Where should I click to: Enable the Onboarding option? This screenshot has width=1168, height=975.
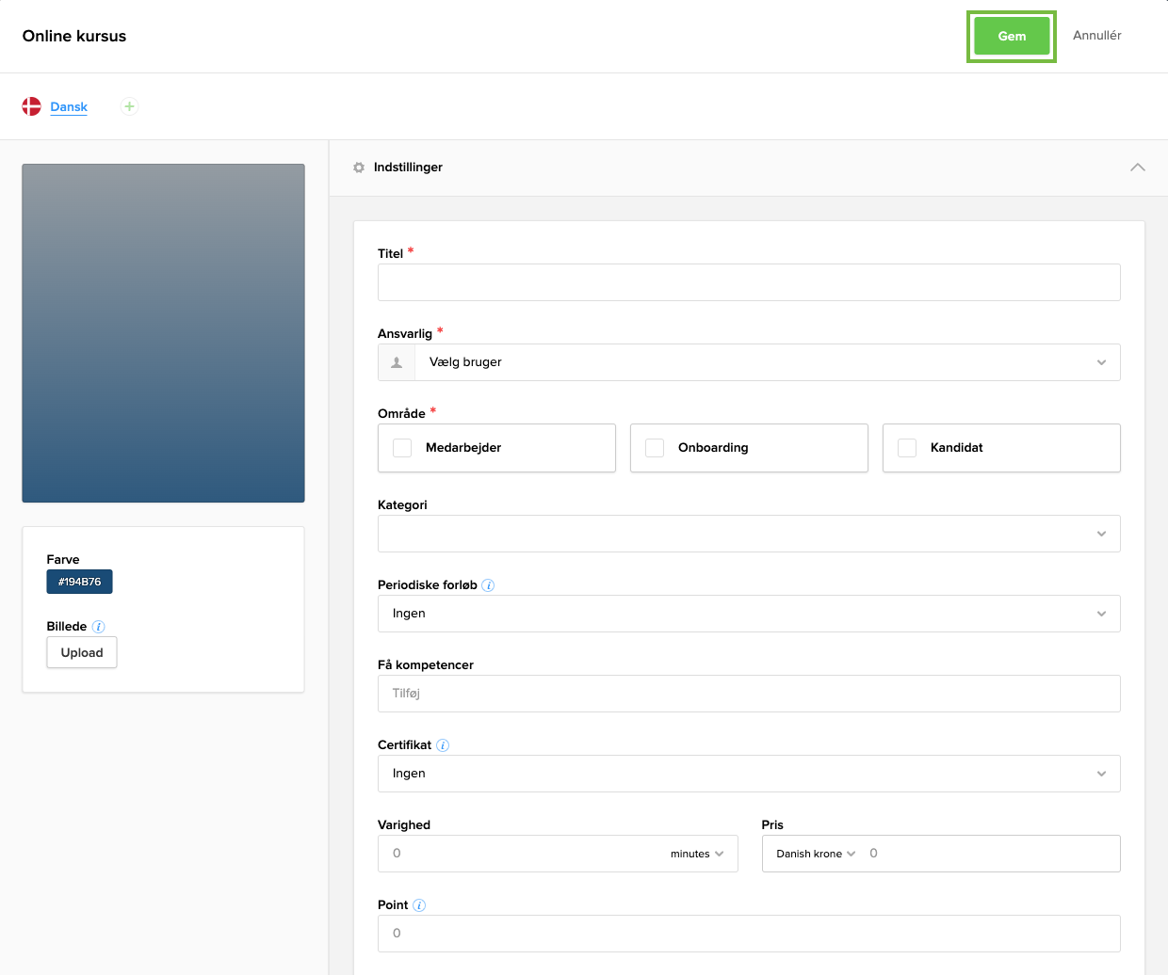point(655,447)
